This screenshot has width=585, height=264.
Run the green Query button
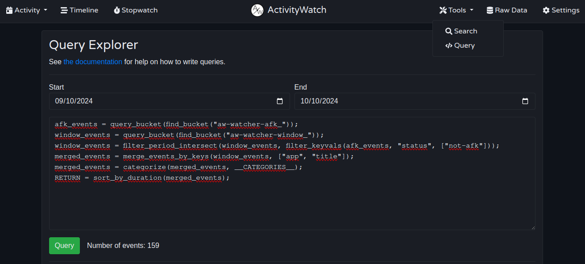[64, 246]
